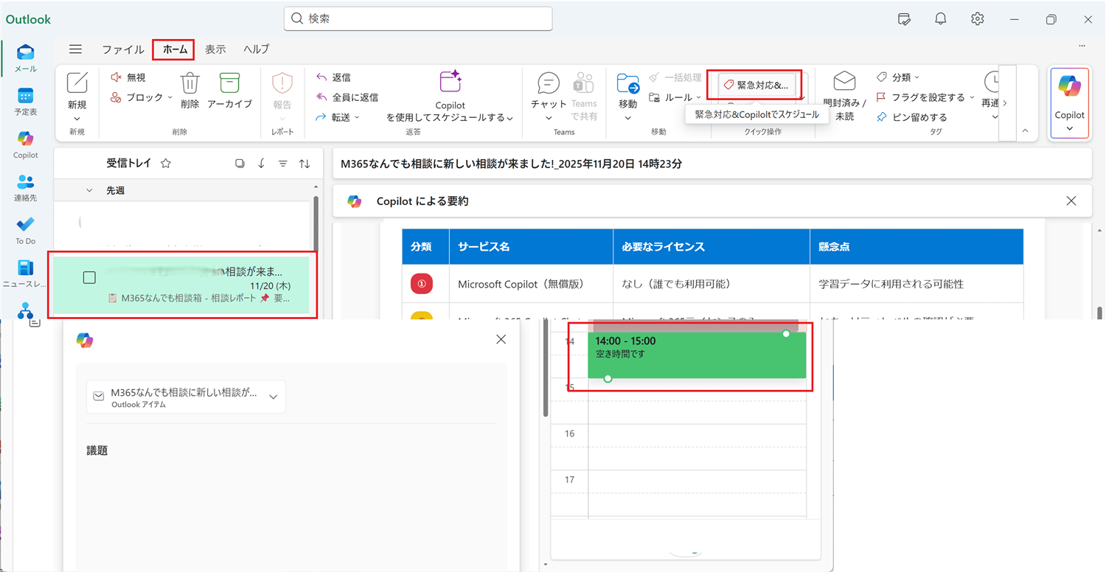Open the notifications bell icon

(x=940, y=19)
